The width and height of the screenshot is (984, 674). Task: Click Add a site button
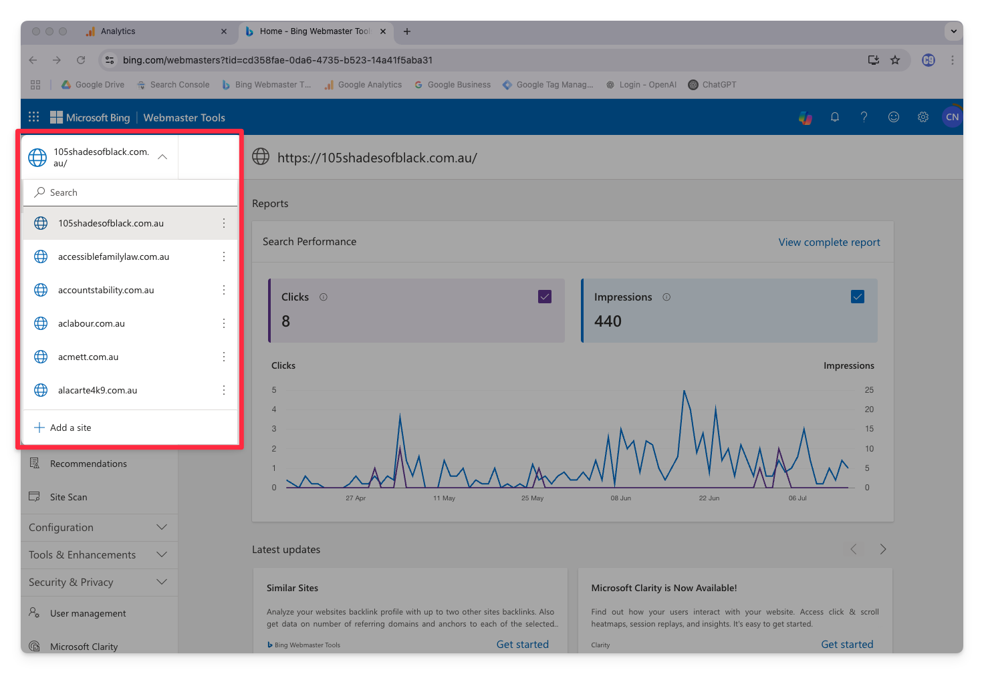(70, 428)
